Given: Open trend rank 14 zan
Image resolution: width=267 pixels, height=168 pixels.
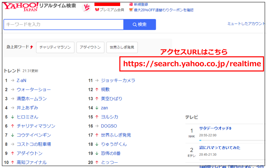Looking at the screenshot, I should point(104,108).
